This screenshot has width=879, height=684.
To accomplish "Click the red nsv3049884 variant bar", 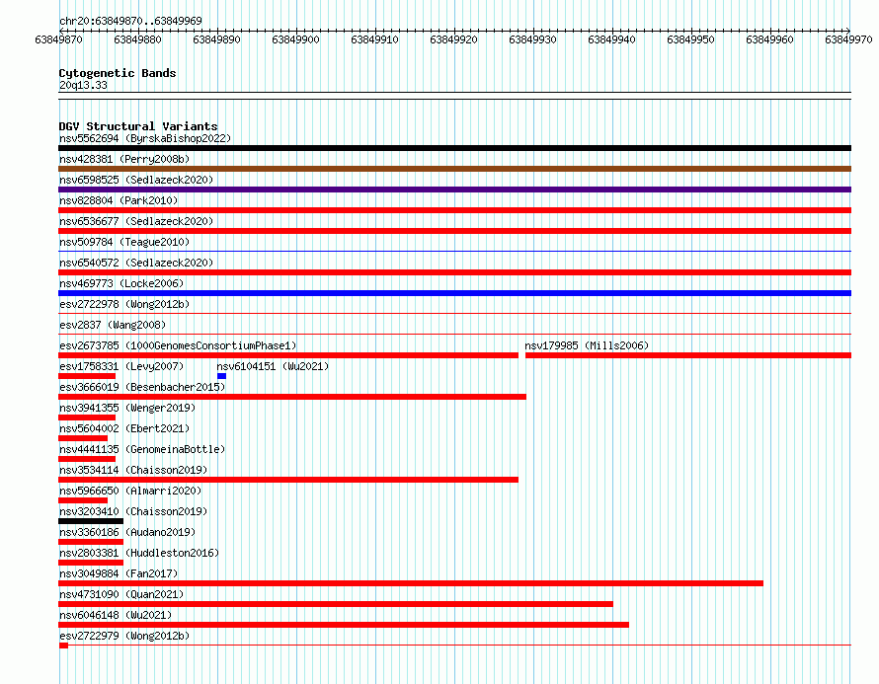I will point(411,583).
